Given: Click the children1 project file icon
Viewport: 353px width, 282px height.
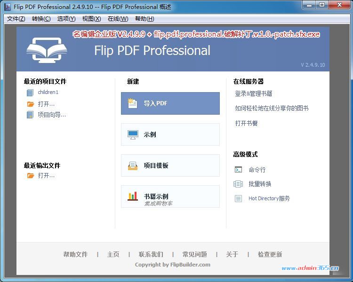Looking at the screenshot, I should (x=30, y=93).
